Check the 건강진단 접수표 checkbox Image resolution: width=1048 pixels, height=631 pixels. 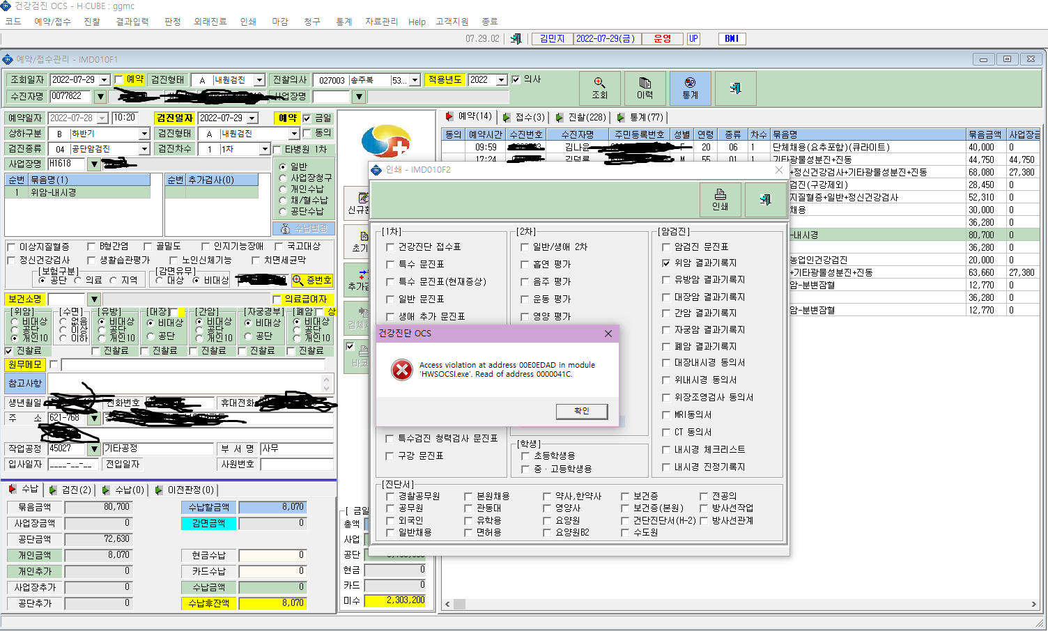390,247
